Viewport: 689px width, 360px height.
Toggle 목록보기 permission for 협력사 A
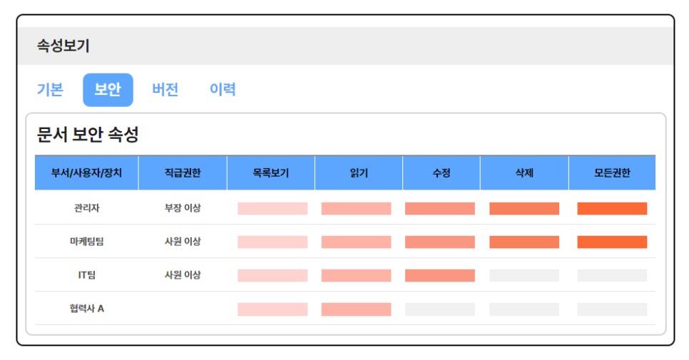272,309
